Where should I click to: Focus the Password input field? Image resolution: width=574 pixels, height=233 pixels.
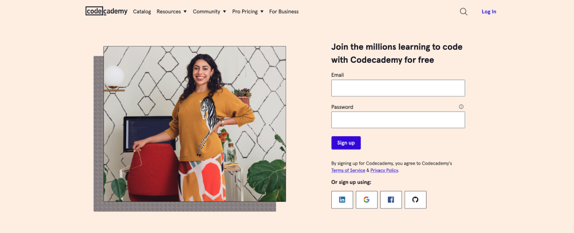(398, 120)
